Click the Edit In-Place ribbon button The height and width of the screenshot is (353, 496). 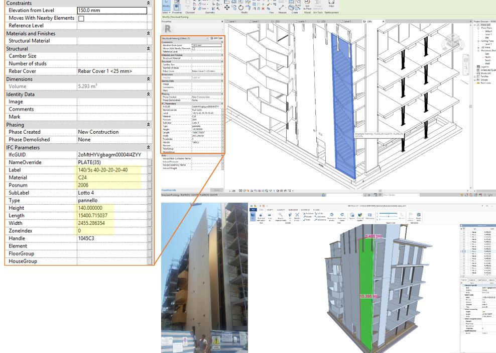point(307,5)
